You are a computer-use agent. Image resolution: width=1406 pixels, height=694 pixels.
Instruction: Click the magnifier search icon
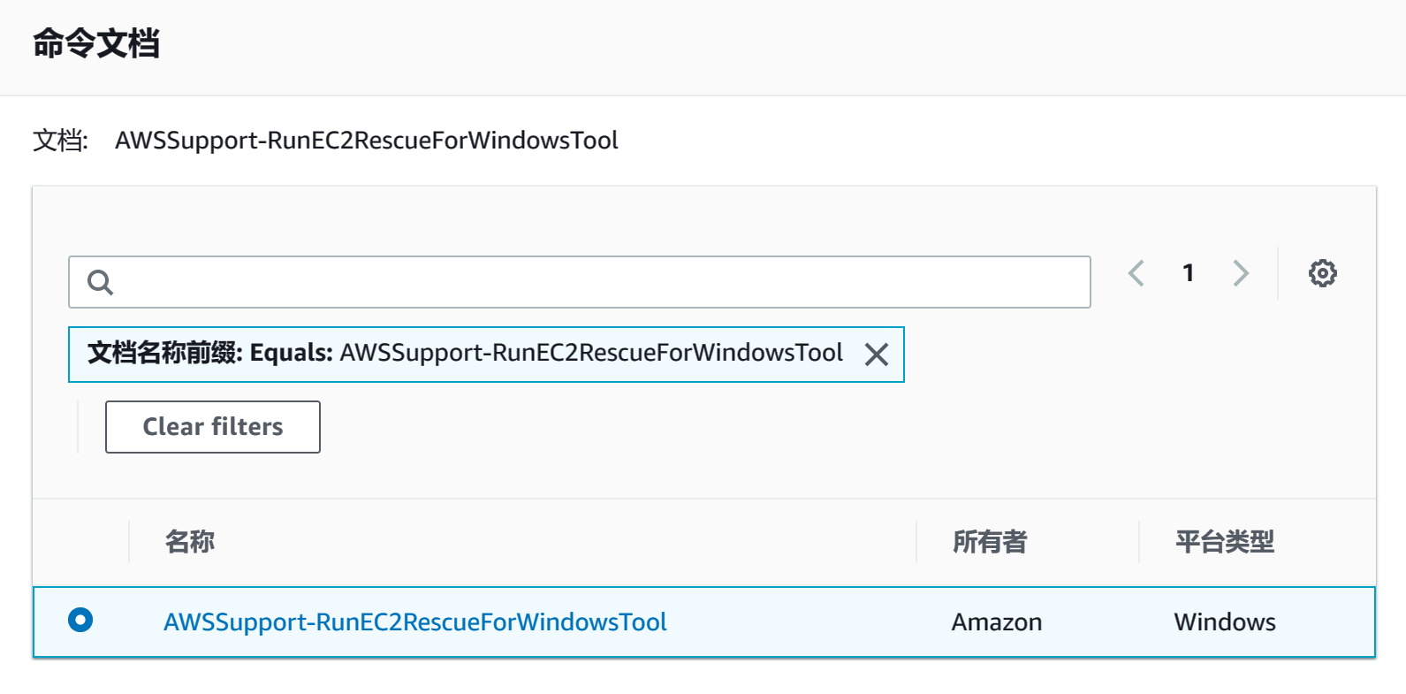(100, 282)
